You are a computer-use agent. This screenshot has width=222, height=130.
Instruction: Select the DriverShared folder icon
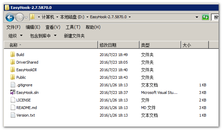click(12, 62)
